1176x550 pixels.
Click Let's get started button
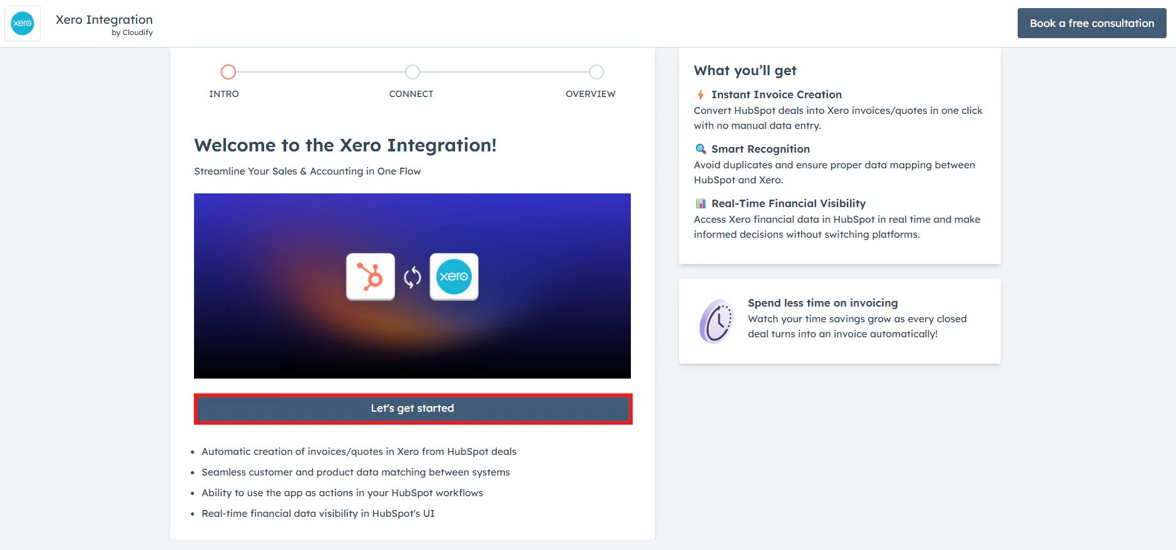412,409
